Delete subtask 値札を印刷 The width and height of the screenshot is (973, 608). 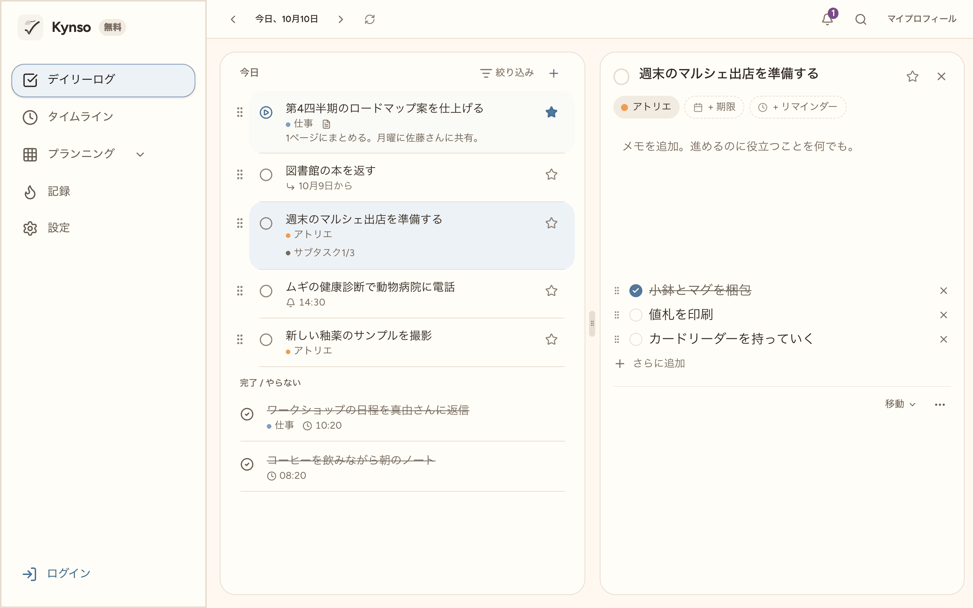[x=944, y=315]
